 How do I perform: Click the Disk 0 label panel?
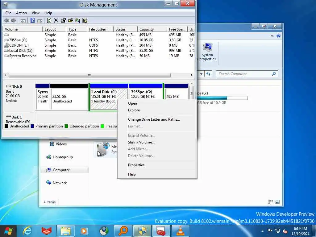[x=19, y=97]
